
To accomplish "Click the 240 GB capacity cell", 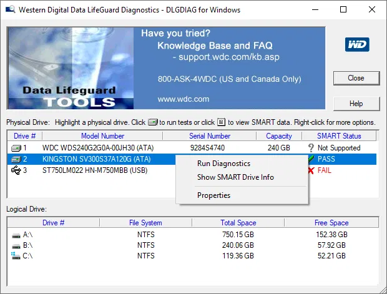I will 278,148.
